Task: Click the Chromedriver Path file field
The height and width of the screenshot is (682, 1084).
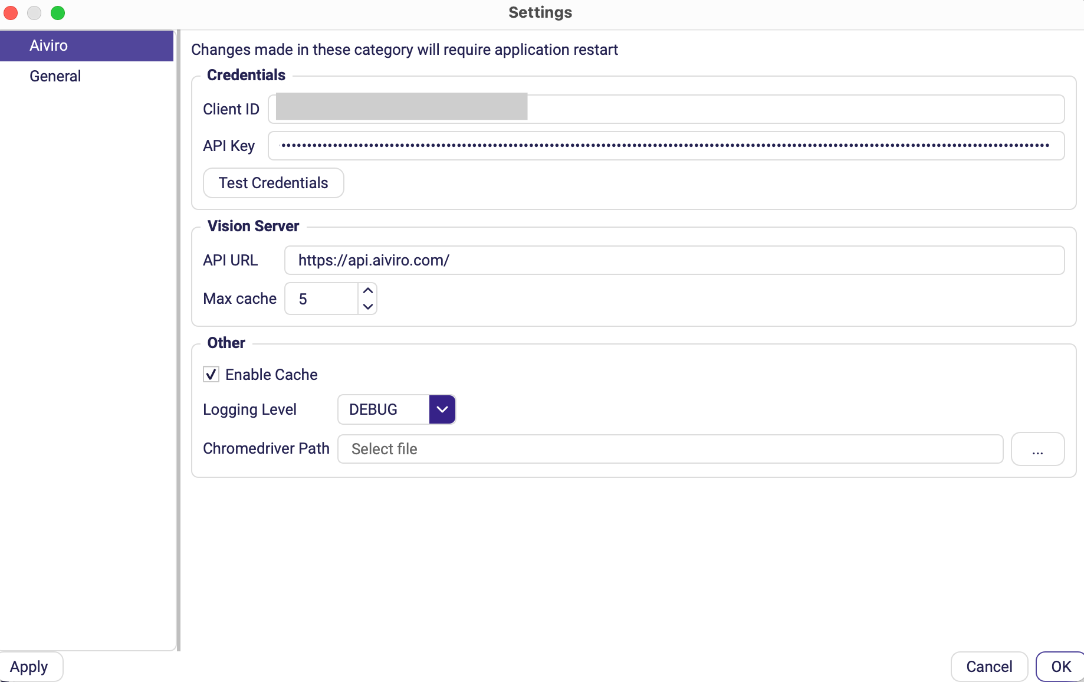Action: pos(670,449)
